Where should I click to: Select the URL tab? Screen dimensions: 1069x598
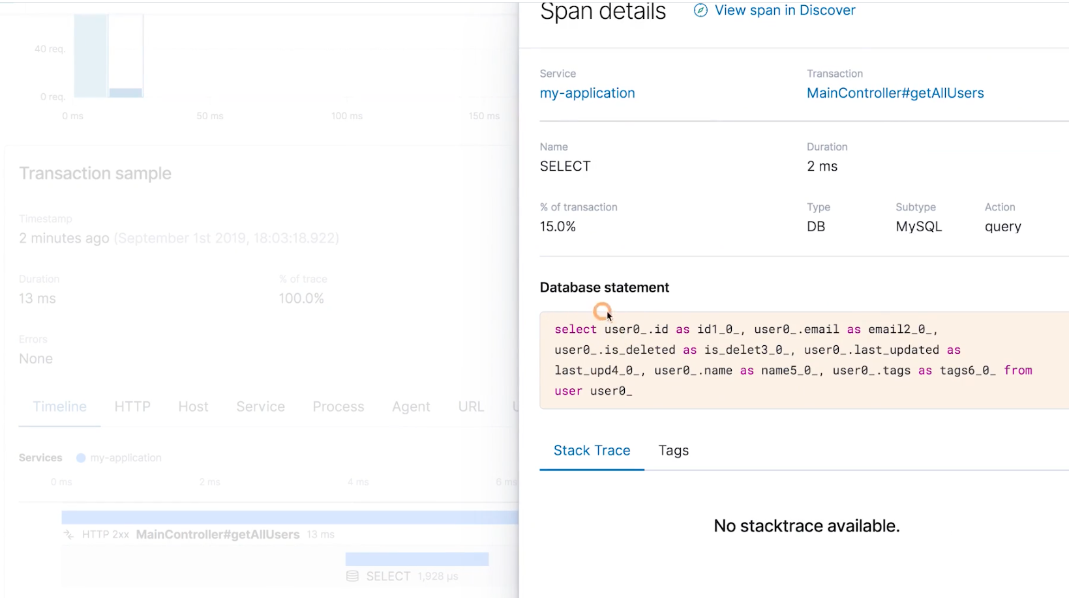(471, 406)
